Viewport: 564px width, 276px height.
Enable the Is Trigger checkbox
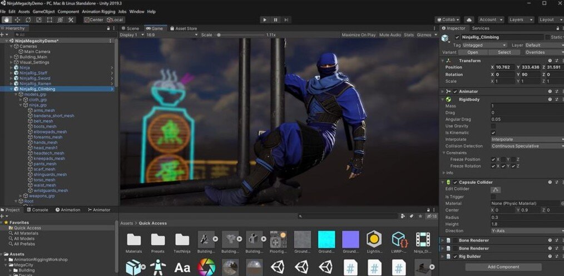pos(493,197)
